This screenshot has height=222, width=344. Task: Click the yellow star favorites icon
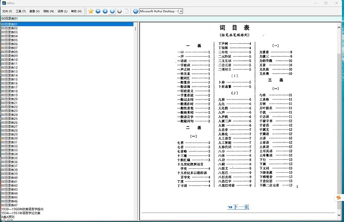point(91,10)
